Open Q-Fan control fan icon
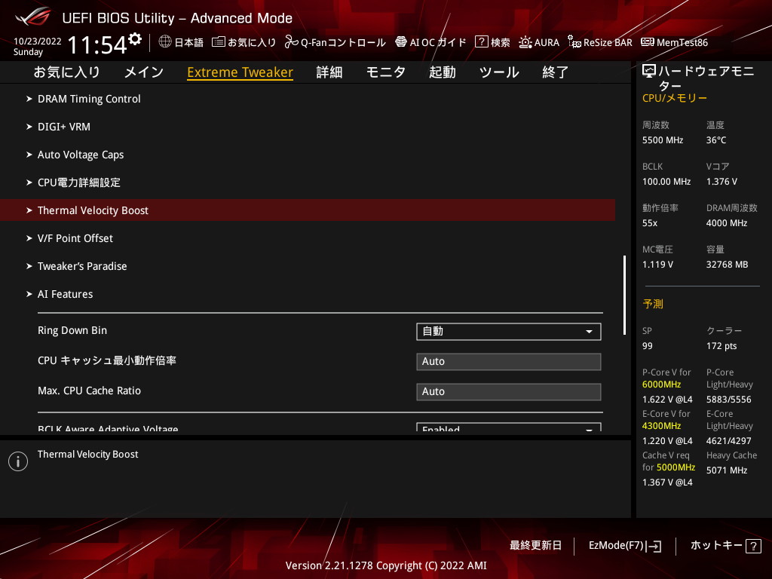Screen dimensions: 772x579 pos(291,42)
